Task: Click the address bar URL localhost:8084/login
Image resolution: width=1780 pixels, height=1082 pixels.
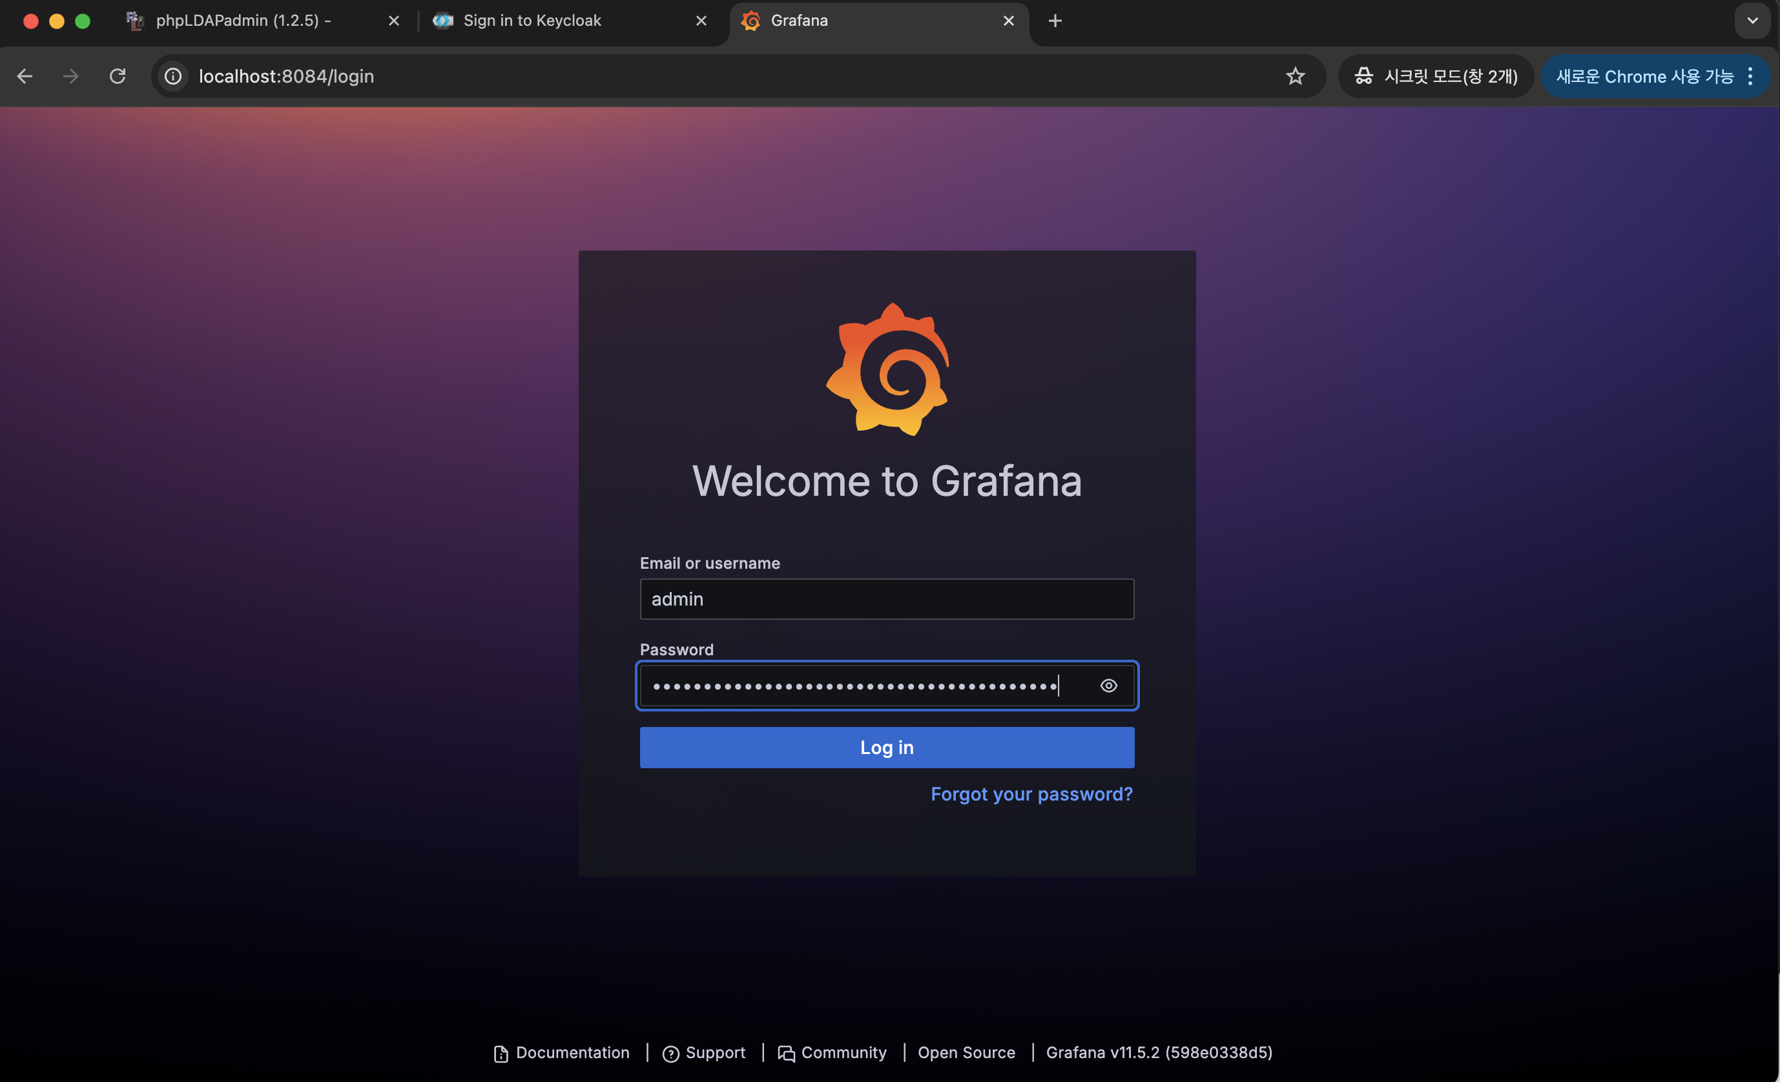Action: coord(287,76)
